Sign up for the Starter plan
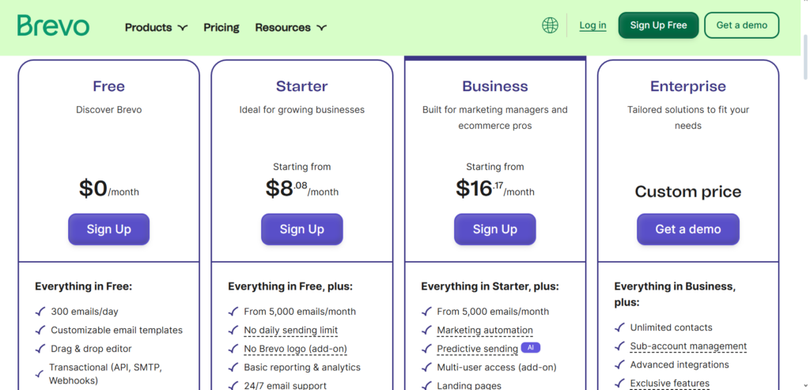 (x=301, y=229)
